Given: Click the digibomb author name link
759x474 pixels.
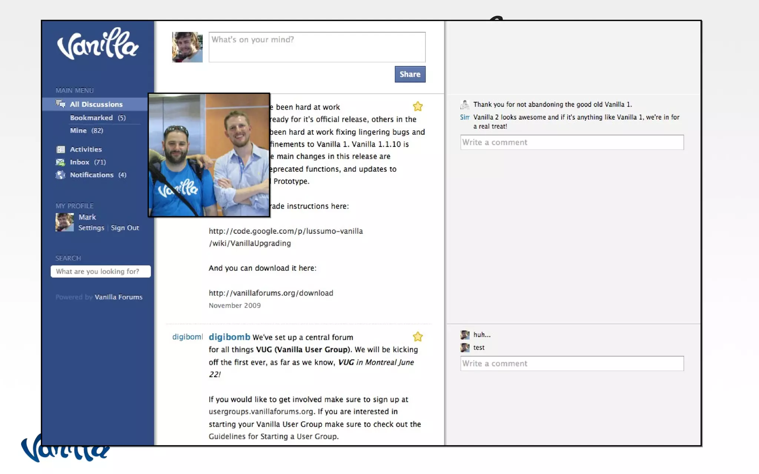Looking at the screenshot, I should click(x=229, y=337).
